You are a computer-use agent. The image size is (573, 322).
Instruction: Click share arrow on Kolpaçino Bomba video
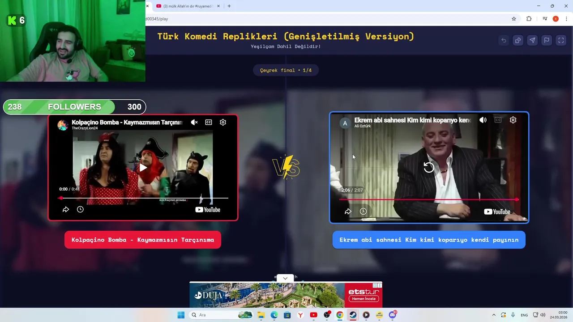[x=66, y=209]
